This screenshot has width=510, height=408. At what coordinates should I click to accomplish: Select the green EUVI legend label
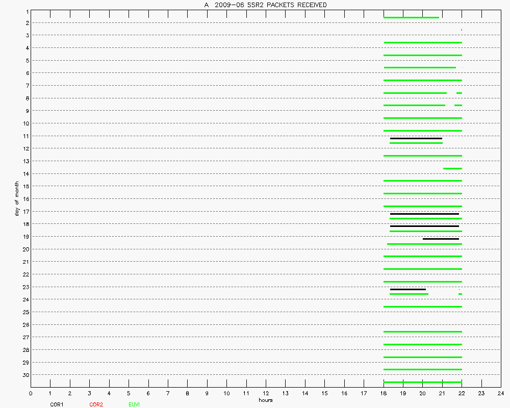click(135, 404)
